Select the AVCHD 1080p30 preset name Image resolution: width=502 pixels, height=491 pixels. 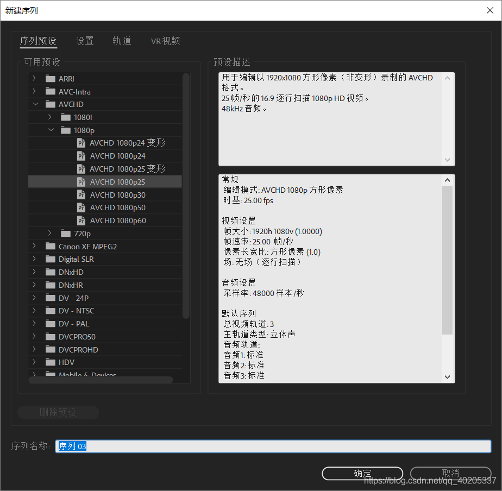[118, 195]
